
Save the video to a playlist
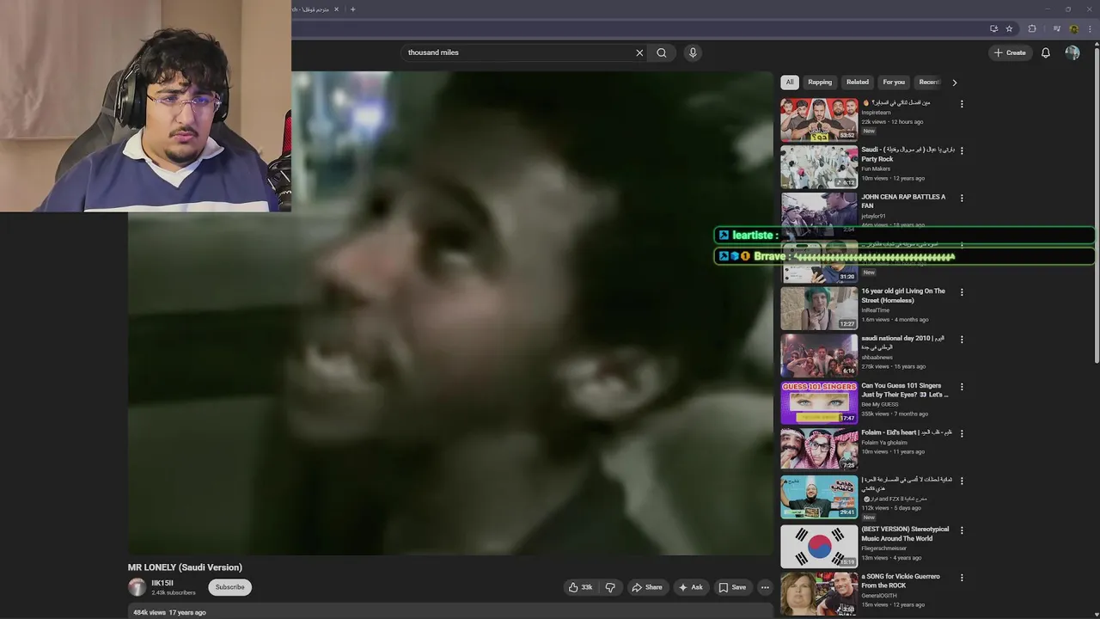(732, 587)
